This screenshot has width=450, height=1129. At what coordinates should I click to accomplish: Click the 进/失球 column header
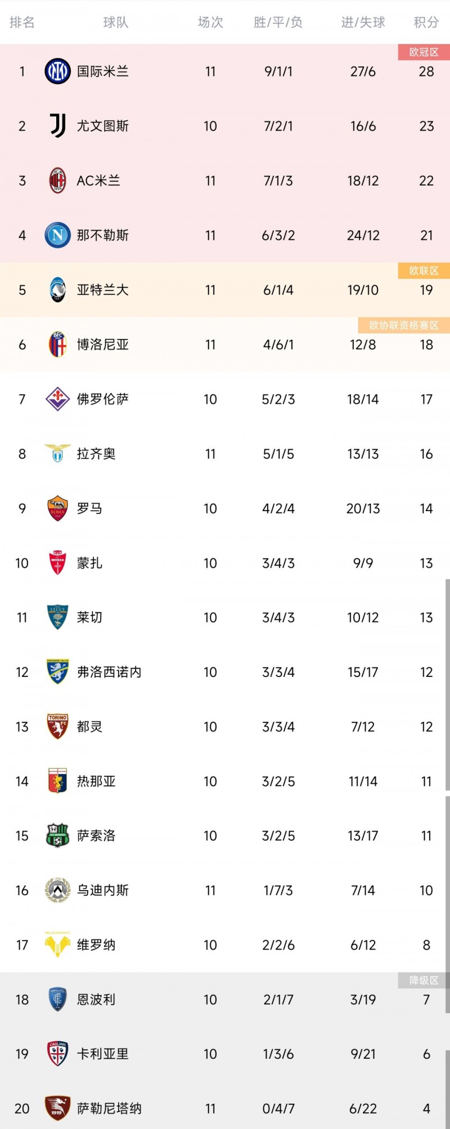[x=363, y=23]
